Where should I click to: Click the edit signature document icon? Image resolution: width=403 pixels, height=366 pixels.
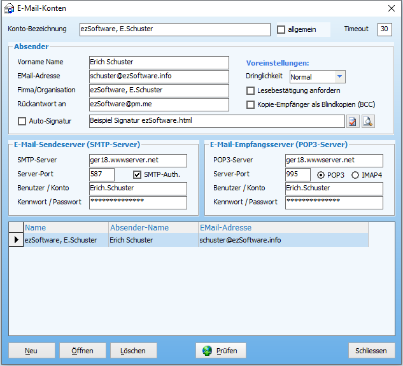[353, 122]
